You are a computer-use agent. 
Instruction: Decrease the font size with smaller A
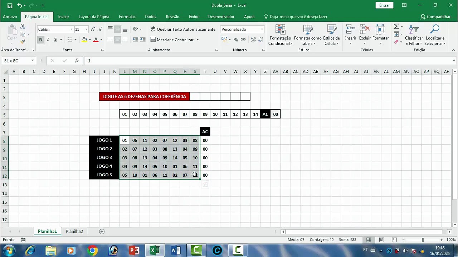[x=100, y=29]
